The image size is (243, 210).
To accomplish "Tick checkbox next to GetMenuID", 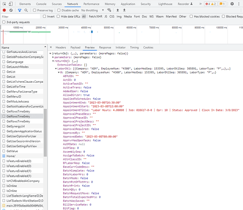I will point(4,97).
